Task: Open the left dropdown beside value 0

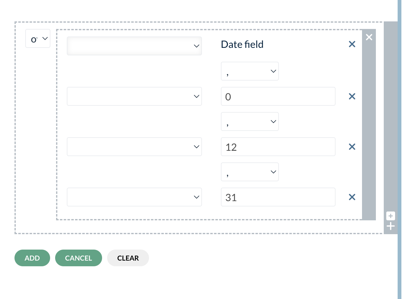Action: 134,96
